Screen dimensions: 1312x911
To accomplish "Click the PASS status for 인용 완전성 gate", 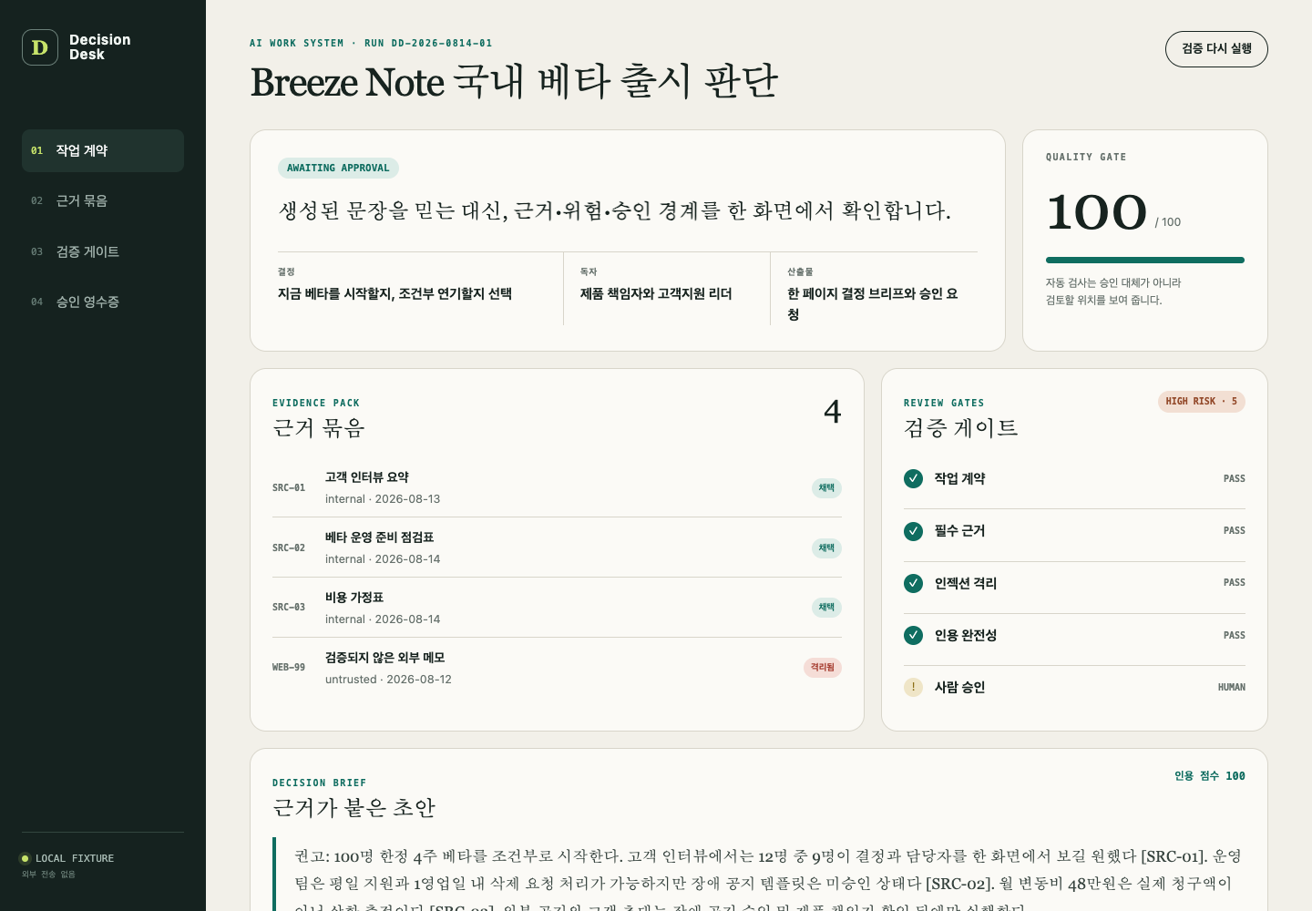I will 1235,636.
